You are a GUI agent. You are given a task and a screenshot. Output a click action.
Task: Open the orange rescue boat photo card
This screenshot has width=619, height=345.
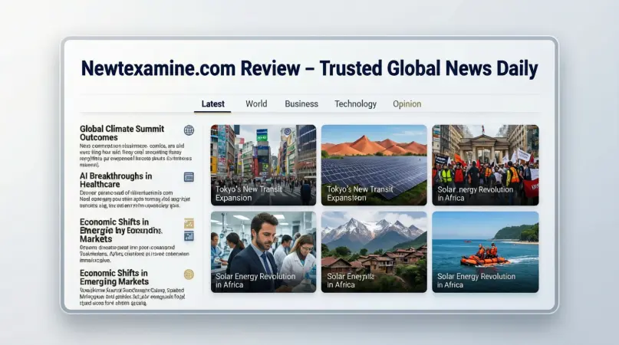[486, 251]
